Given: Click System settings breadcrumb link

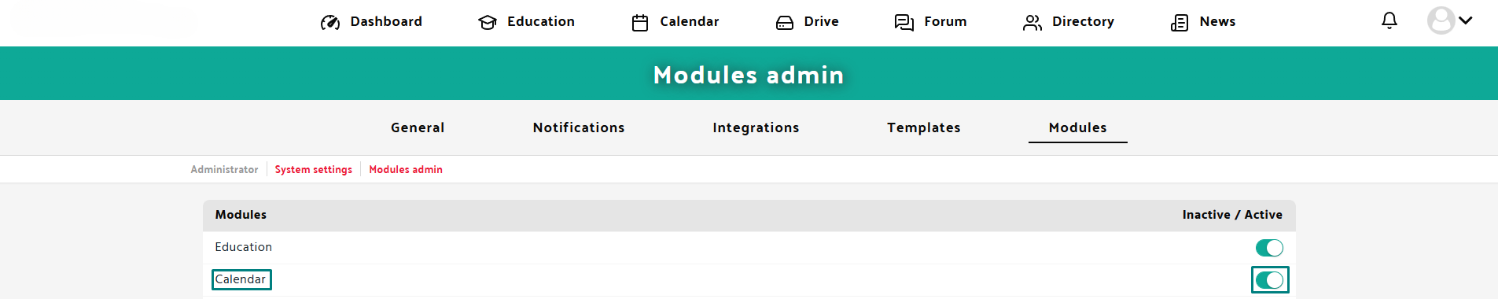Looking at the screenshot, I should click(x=314, y=169).
